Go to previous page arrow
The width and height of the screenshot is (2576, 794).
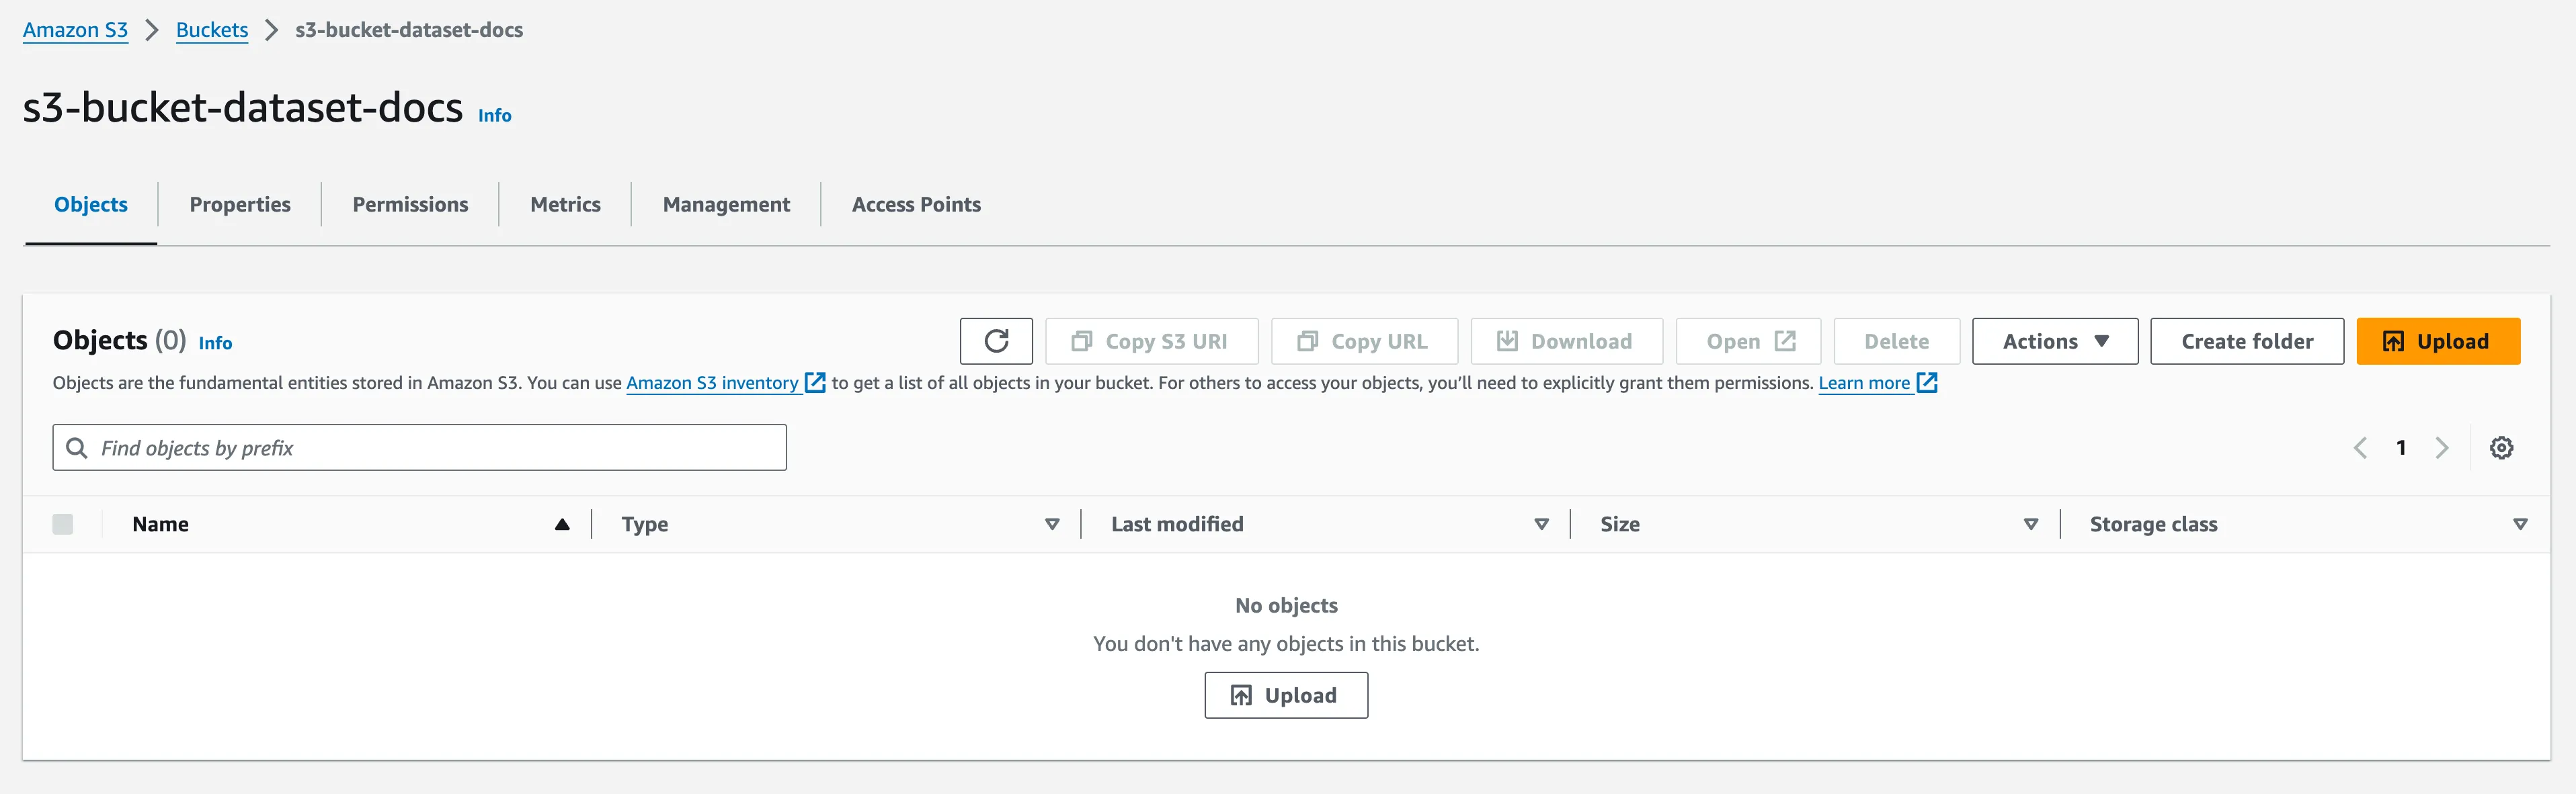2360,447
